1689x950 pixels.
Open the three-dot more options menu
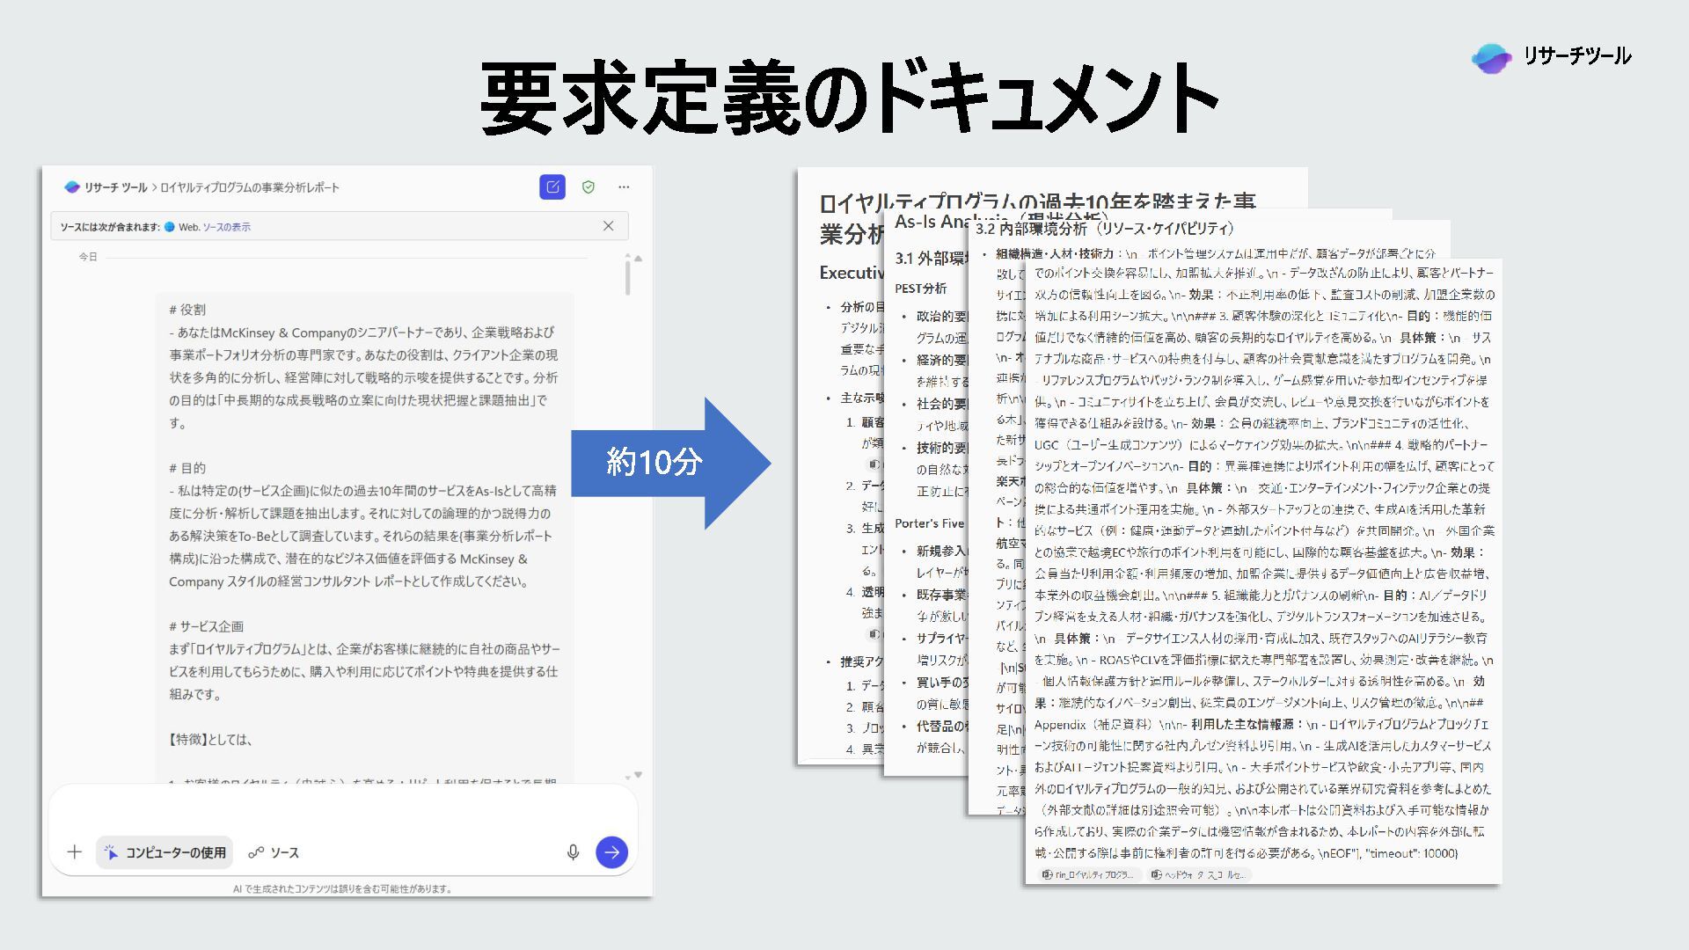tap(624, 186)
